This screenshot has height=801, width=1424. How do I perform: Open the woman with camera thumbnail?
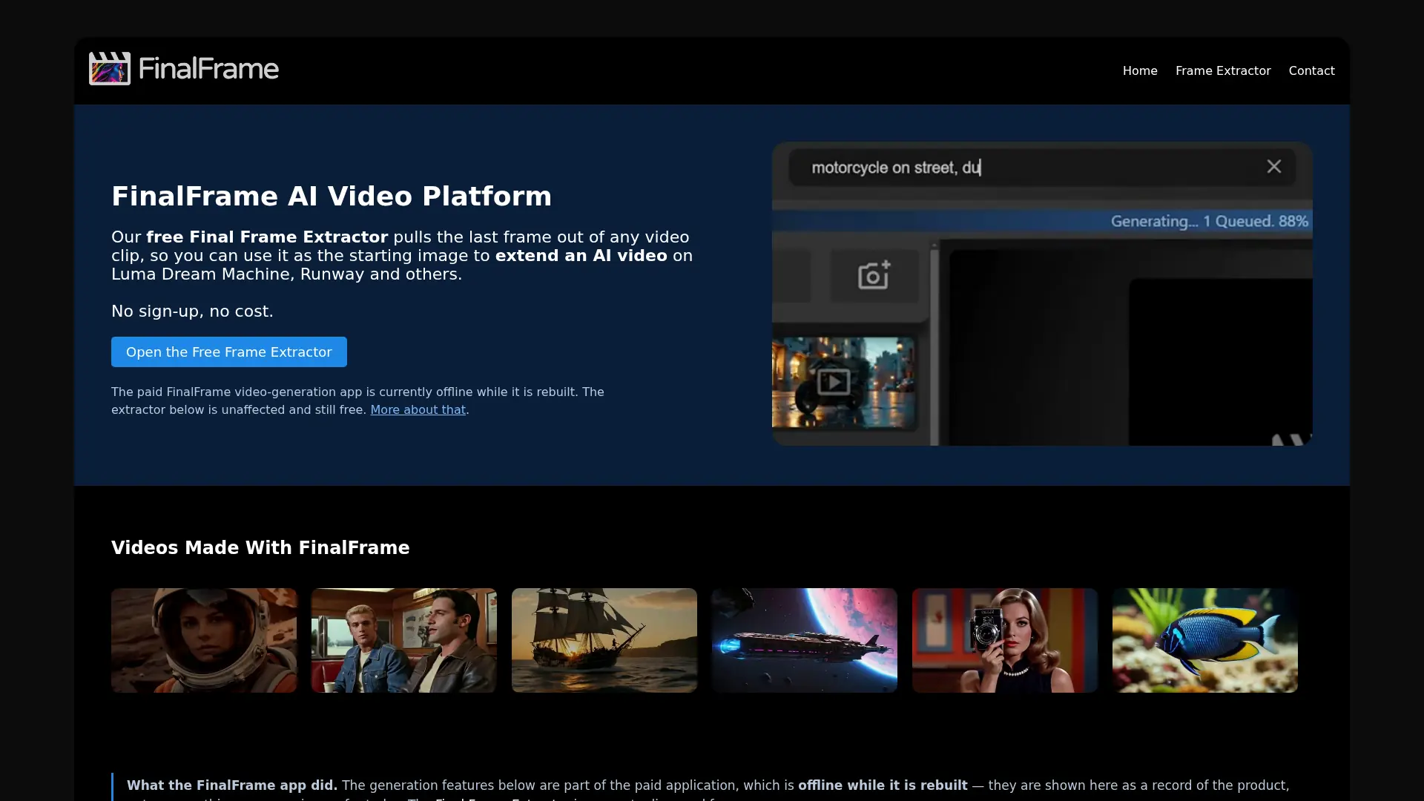pos(1005,640)
